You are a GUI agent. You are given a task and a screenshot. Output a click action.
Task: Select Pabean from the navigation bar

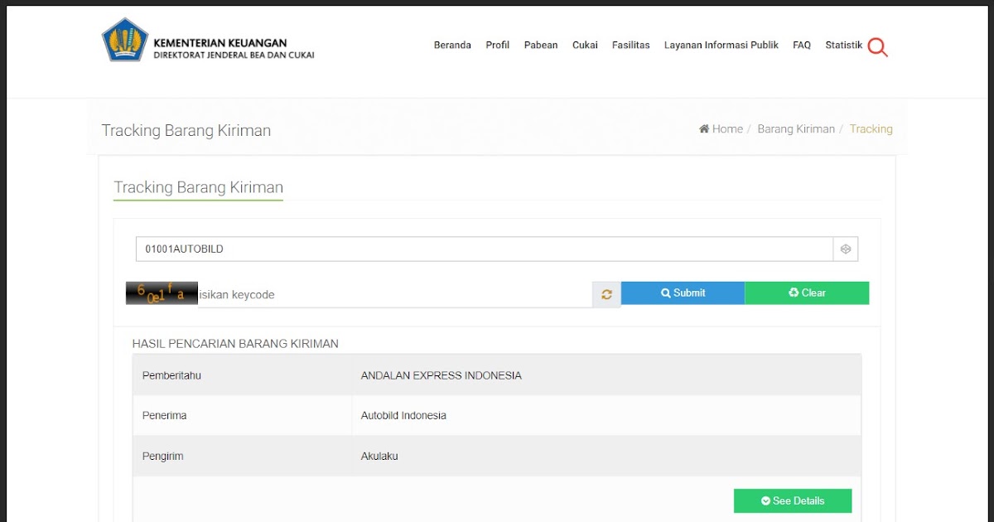coord(541,46)
